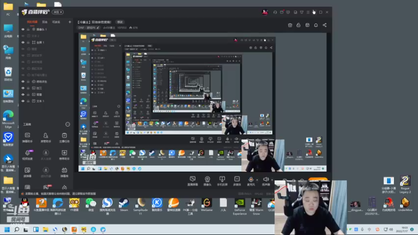418x235 pixels.
Task: Toggle lock on 文本 1 source
Action: (x=28, y=101)
